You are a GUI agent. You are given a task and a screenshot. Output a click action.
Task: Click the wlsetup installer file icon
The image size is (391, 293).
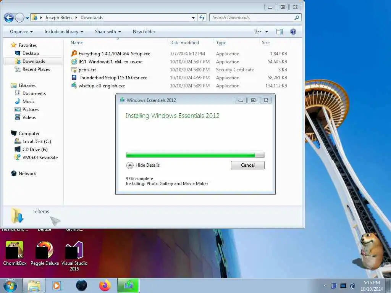74,85
